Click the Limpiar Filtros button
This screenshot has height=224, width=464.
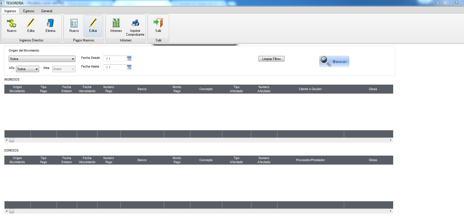click(271, 59)
